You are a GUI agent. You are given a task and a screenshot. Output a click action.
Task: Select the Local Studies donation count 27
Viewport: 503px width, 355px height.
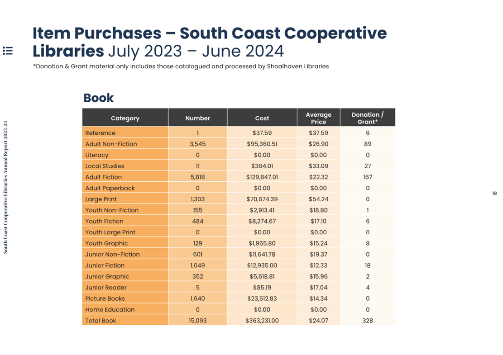click(x=368, y=166)
